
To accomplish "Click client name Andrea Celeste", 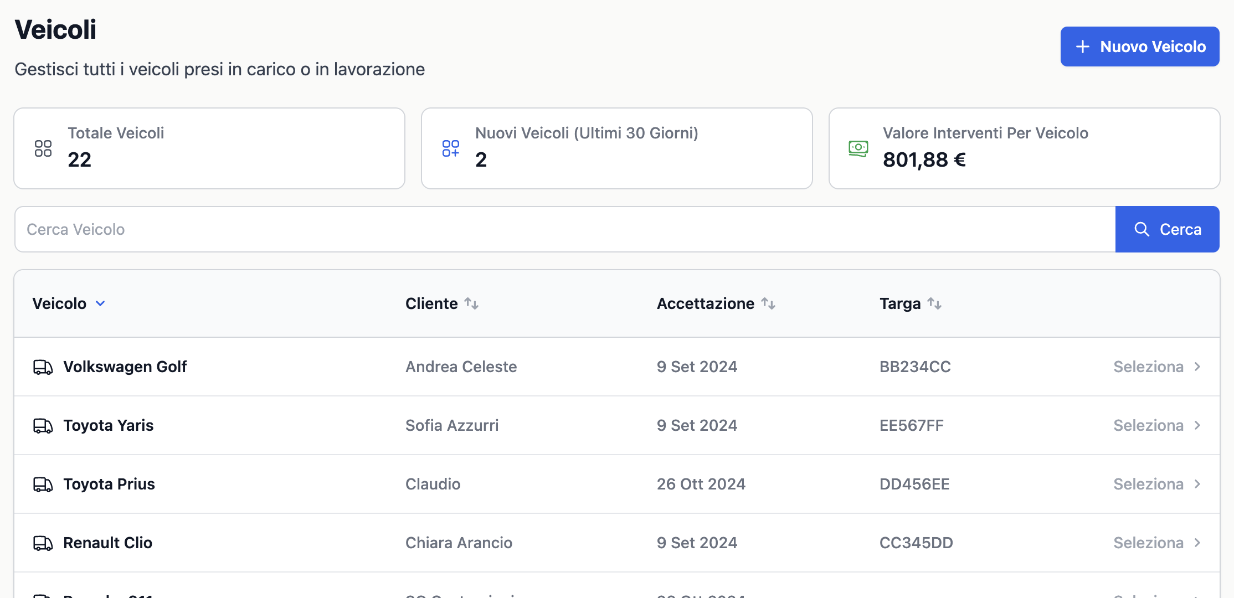I will pos(461,367).
